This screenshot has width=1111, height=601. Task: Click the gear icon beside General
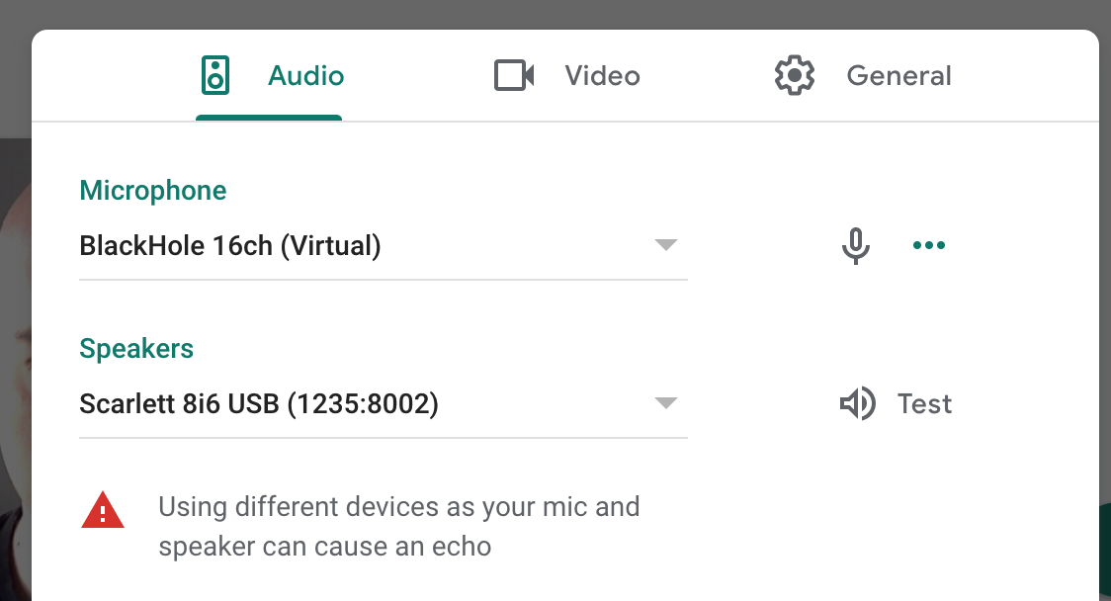pyautogui.click(x=794, y=75)
